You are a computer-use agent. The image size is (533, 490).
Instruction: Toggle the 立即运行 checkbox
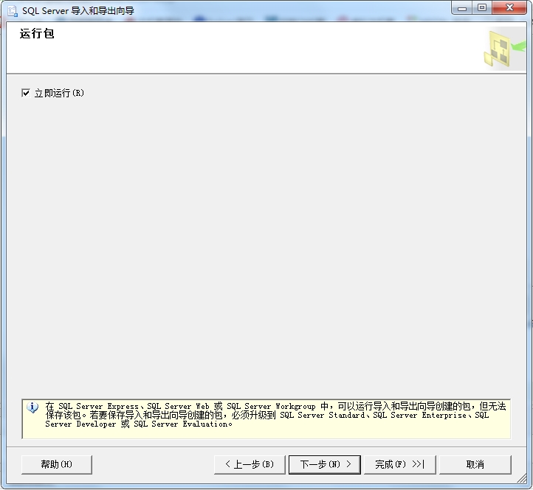point(27,94)
